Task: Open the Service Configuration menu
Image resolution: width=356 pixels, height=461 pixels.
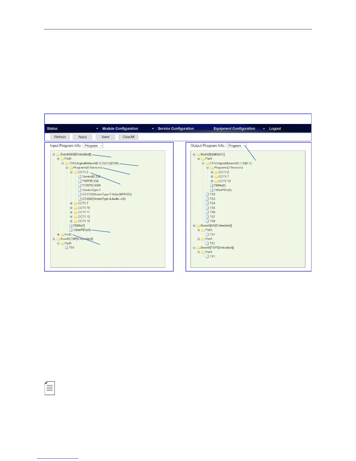Action: pyautogui.click(x=176, y=129)
